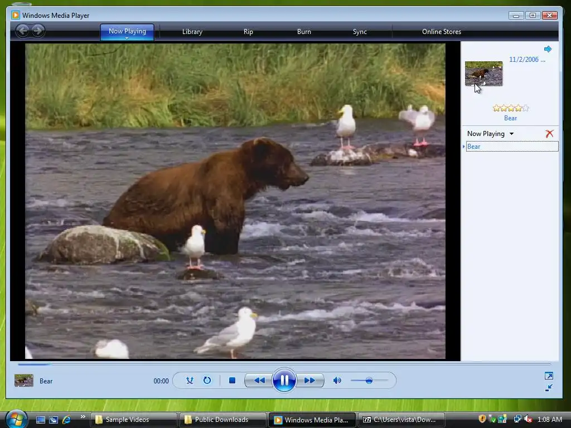Image resolution: width=571 pixels, height=428 pixels.
Task: Pause the Bear video
Action: point(284,380)
